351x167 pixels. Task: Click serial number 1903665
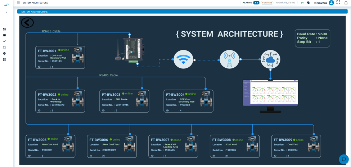pos(170,150)
